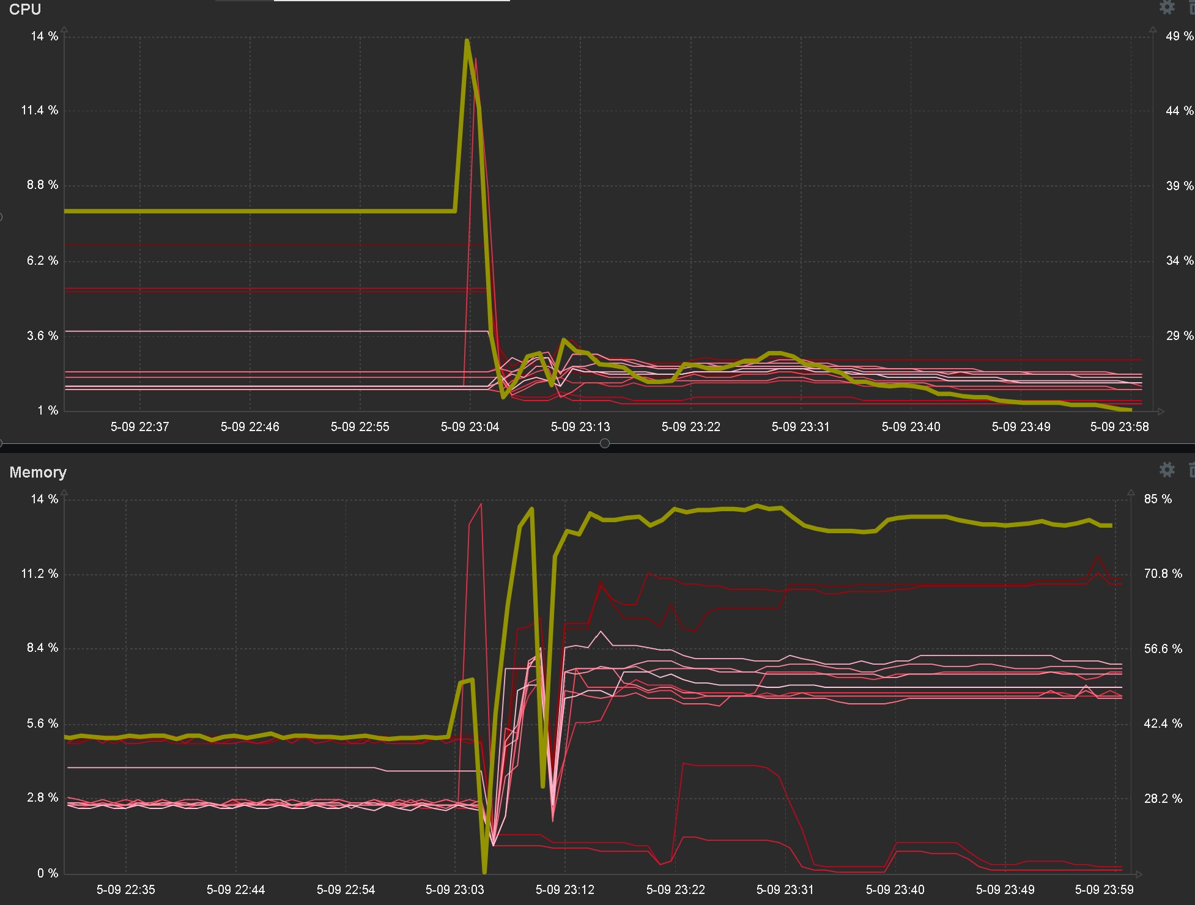This screenshot has width=1195, height=905.
Task: Delete the CPU chart with trash icon
Action: (1191, 7)
